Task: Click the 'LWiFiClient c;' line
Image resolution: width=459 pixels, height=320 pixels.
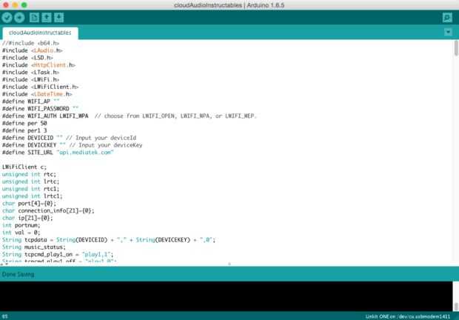Action: (x=24, y=167)
